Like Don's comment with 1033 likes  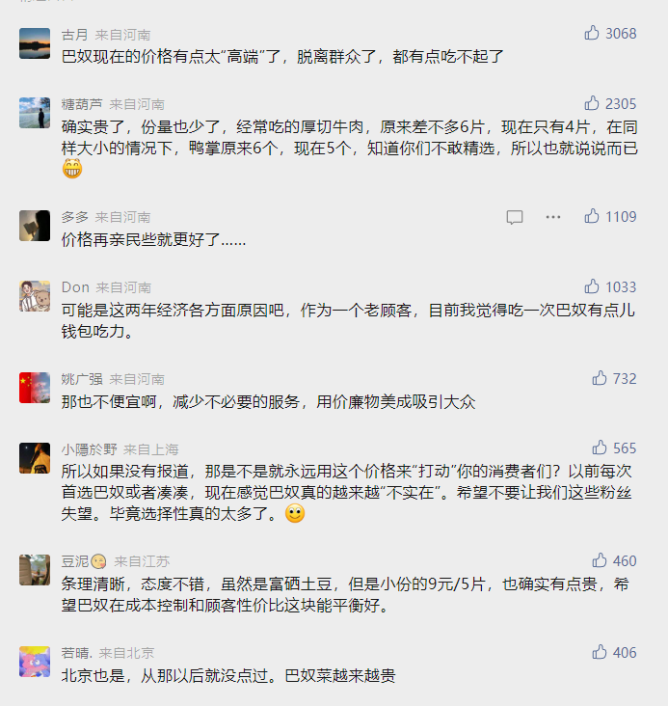click(592, 286)
